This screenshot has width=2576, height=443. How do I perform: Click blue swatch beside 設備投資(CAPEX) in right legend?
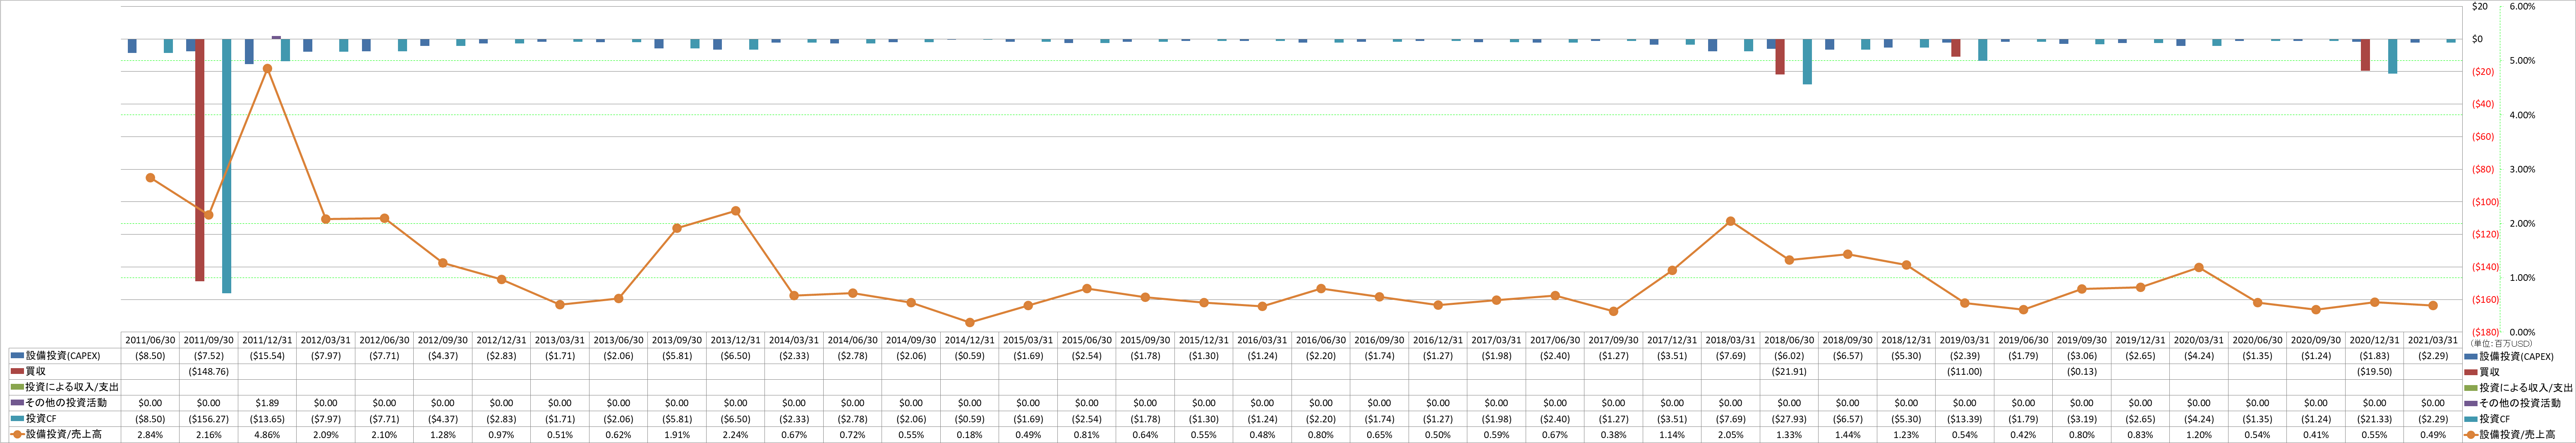click(2471, 357)
